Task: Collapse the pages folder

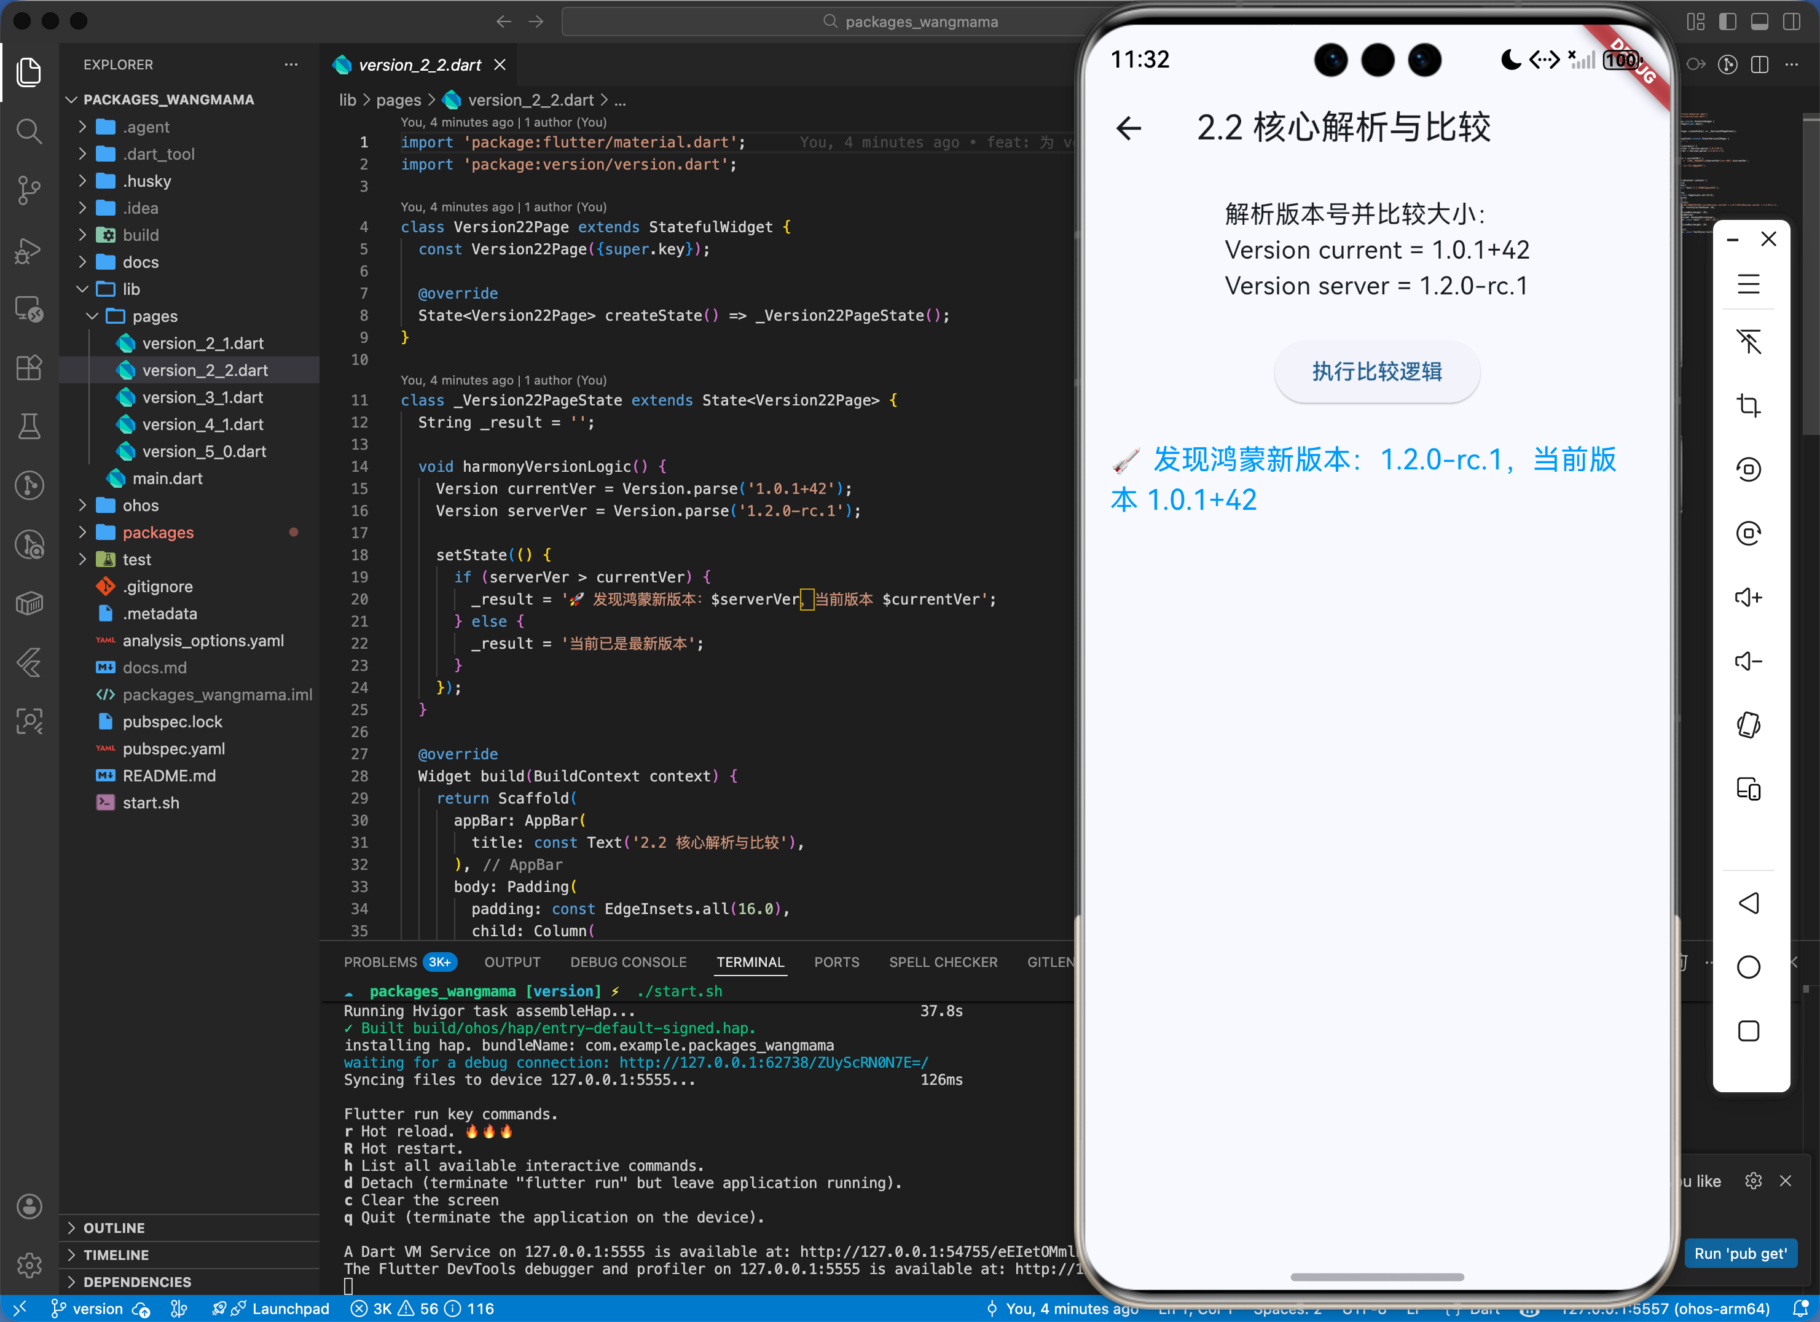Action: 154,316
